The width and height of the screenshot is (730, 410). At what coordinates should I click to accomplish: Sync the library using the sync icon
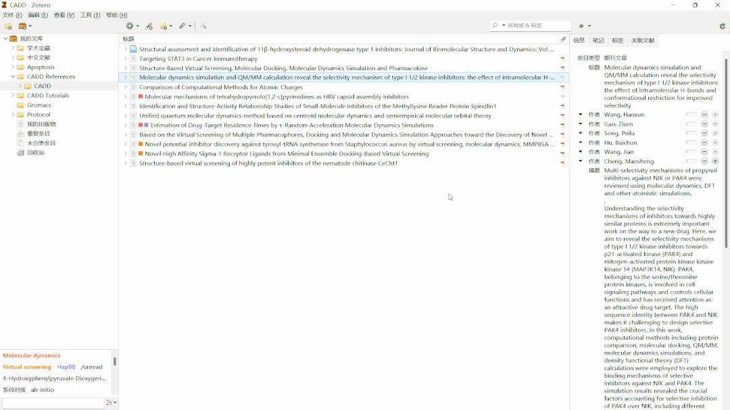coord(722,26)
